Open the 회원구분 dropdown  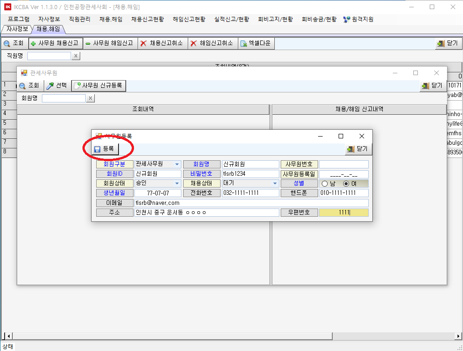[x=177, y=164]
